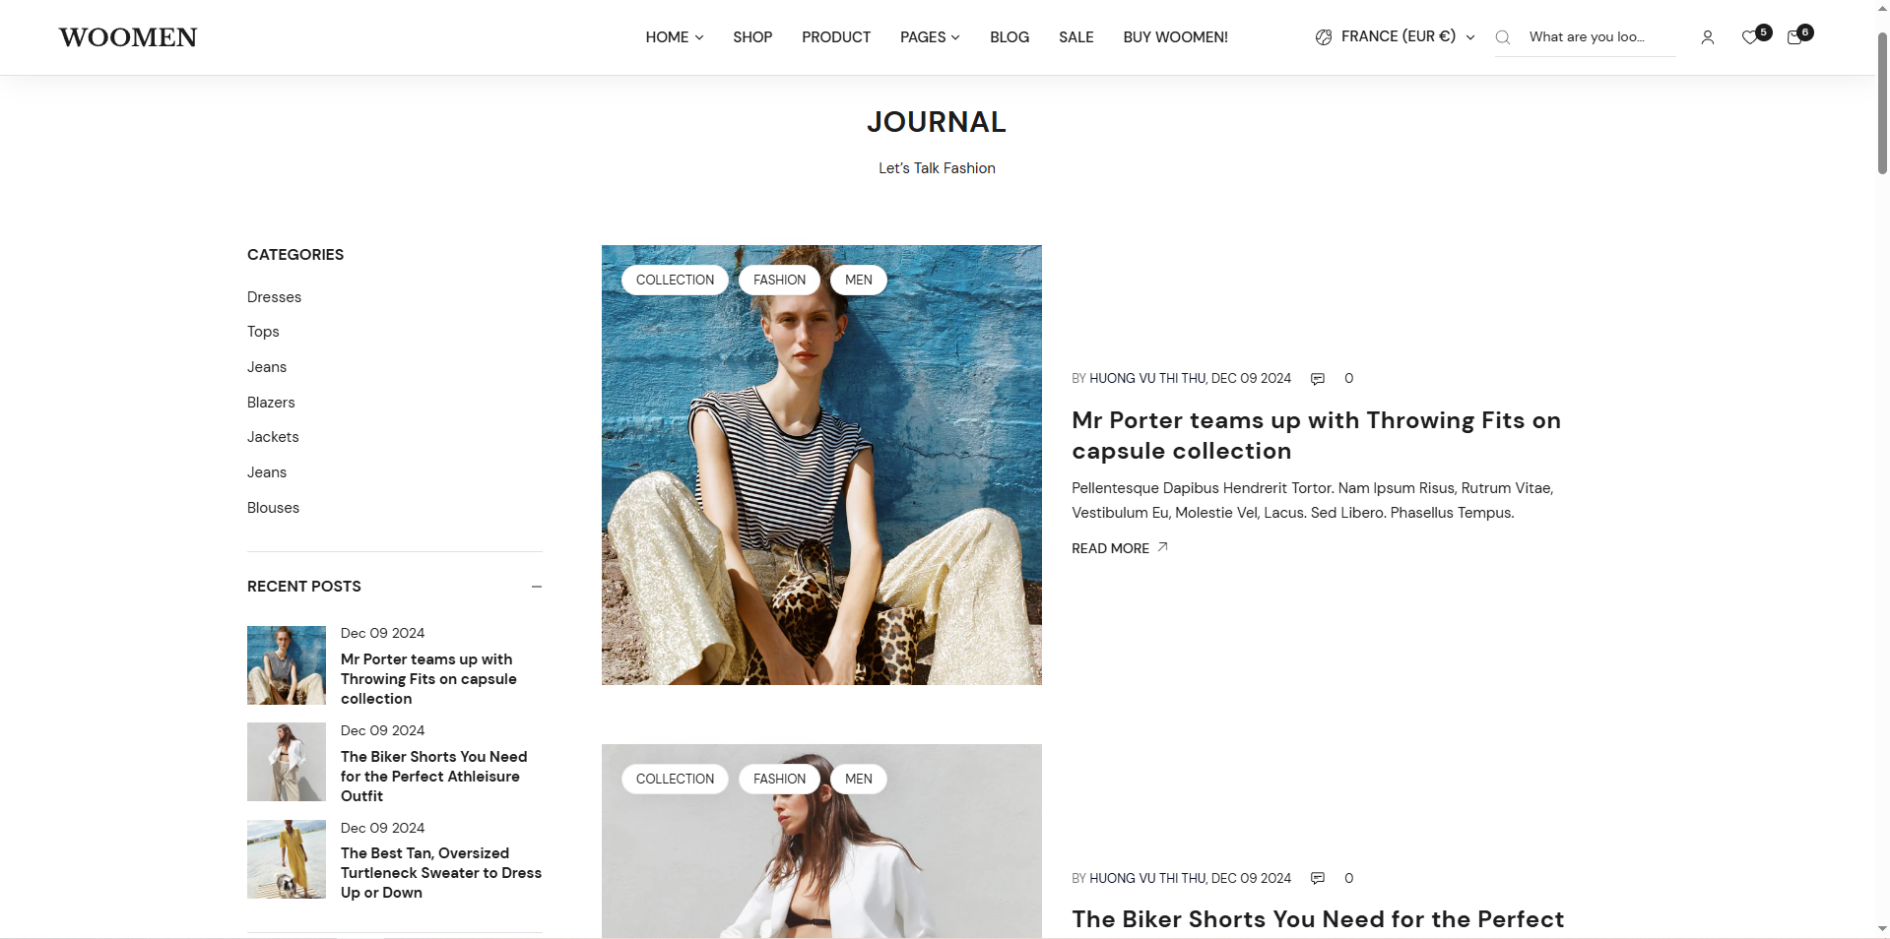Open the BLOG menu item
Screen dimensions: 1890x939
(1010, 37)
